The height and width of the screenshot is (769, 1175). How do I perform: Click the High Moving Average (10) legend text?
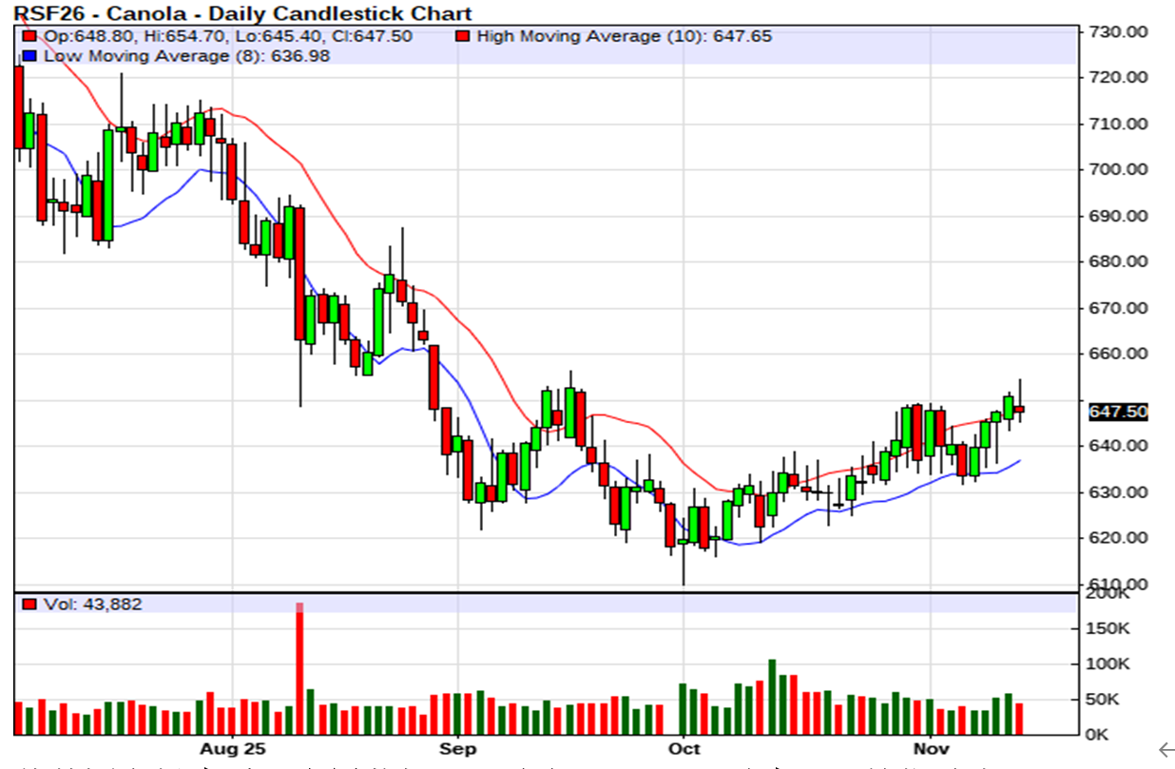[624, 36]
